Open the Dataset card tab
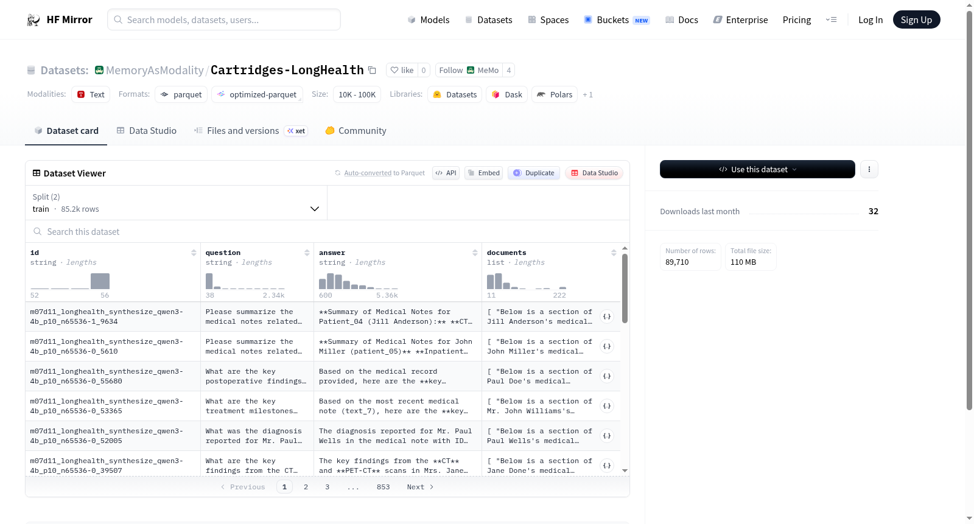This screenshot has height=524, width=974. (x=66, y=131)
